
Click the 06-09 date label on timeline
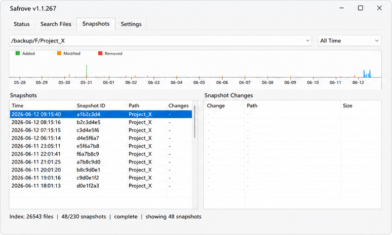pyautogui.click(x=290, y=83)
